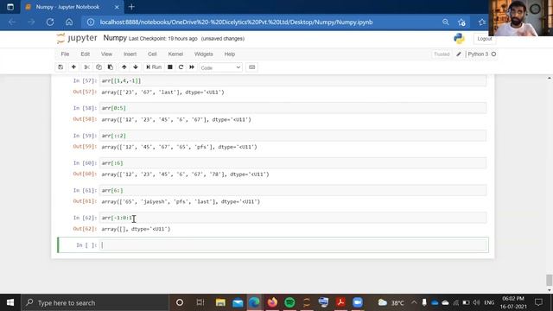This screenshot has width=553, height=311.
Task: Open the View menu
Action: (106, 54)
